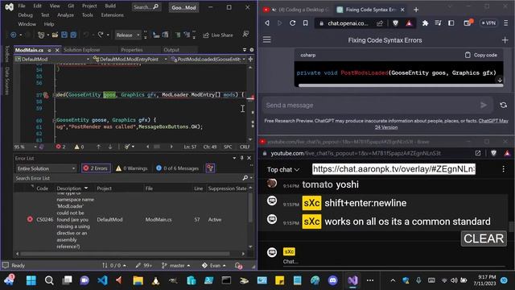Open the ChatGPT hamburger sidebar menu
Screen dimensions: 515x290
click(x=266, y=39)
